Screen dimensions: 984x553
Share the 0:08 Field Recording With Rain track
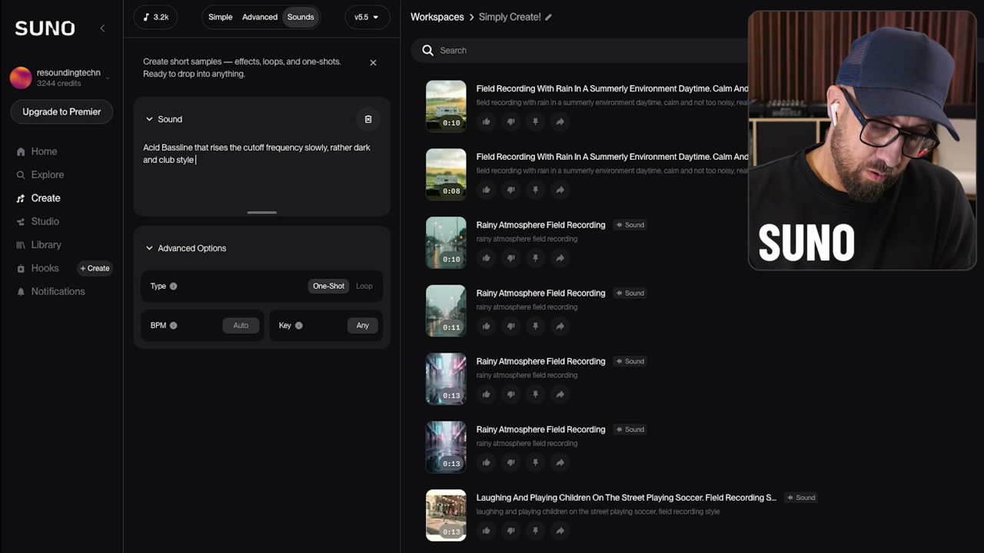tap(560, 190)
